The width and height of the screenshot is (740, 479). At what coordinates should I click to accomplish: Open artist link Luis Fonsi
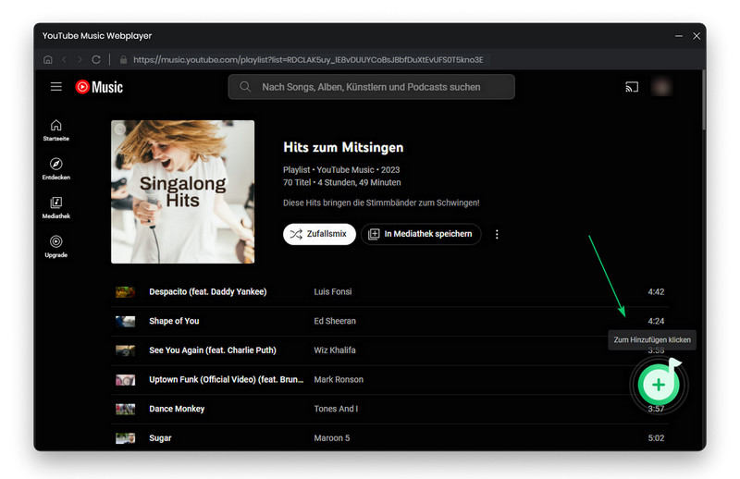click(x=333, y=291)
